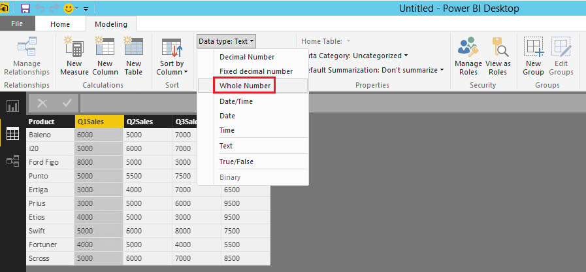Cancel formula with the X icon
Screen dimensions: 586x272
click(42, 103)
